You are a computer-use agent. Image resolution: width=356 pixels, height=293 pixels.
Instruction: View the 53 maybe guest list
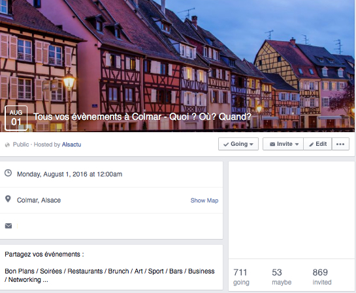282,277
